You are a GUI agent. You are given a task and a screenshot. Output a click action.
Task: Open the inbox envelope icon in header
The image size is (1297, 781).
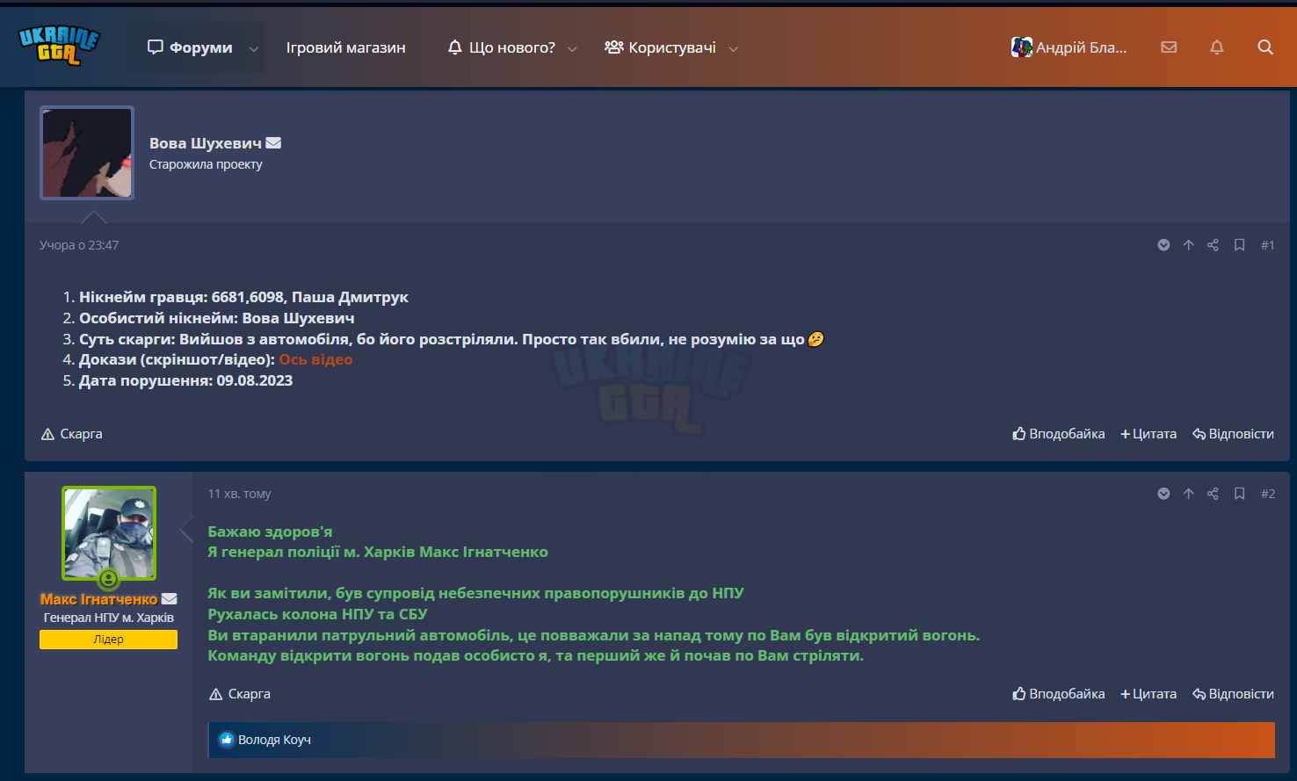(x=1169, y=47)
